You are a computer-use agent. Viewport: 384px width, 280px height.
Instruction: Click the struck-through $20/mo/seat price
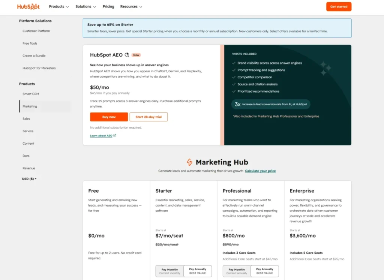coord(167,244)
